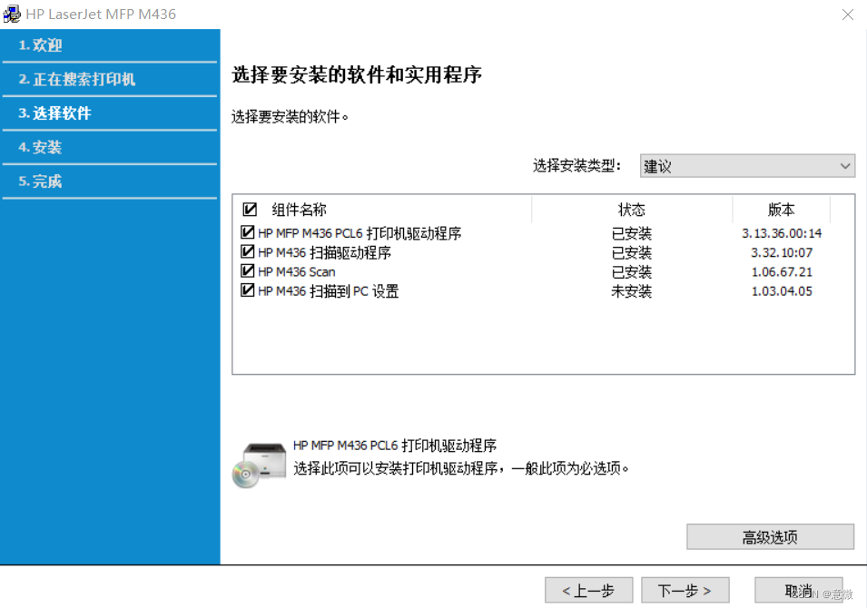Click the HP installer icon in title bar
The width and height of the screenshot is (867, 608).
[12, 14]
